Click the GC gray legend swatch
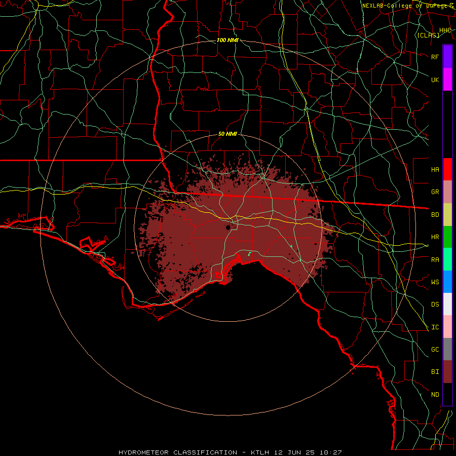 (x=447, y=349)
